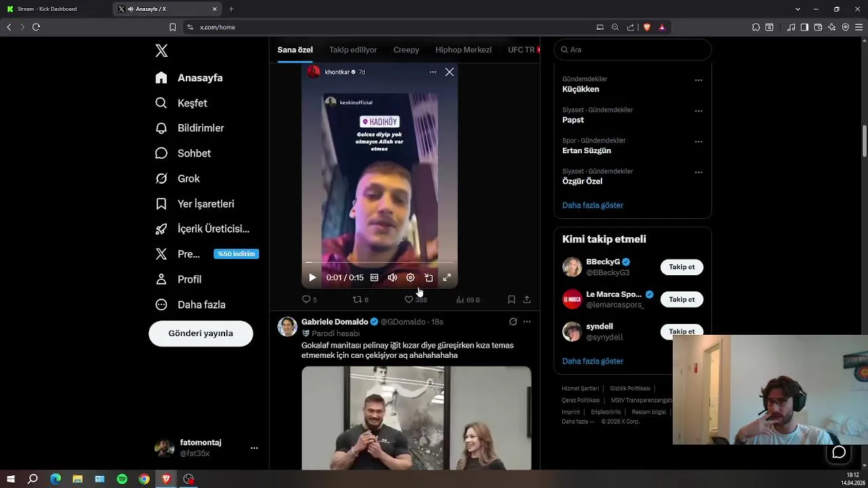Select the Sana özel tab
Viewport: 868px width, 488px height.
click(x=295, y=50)
